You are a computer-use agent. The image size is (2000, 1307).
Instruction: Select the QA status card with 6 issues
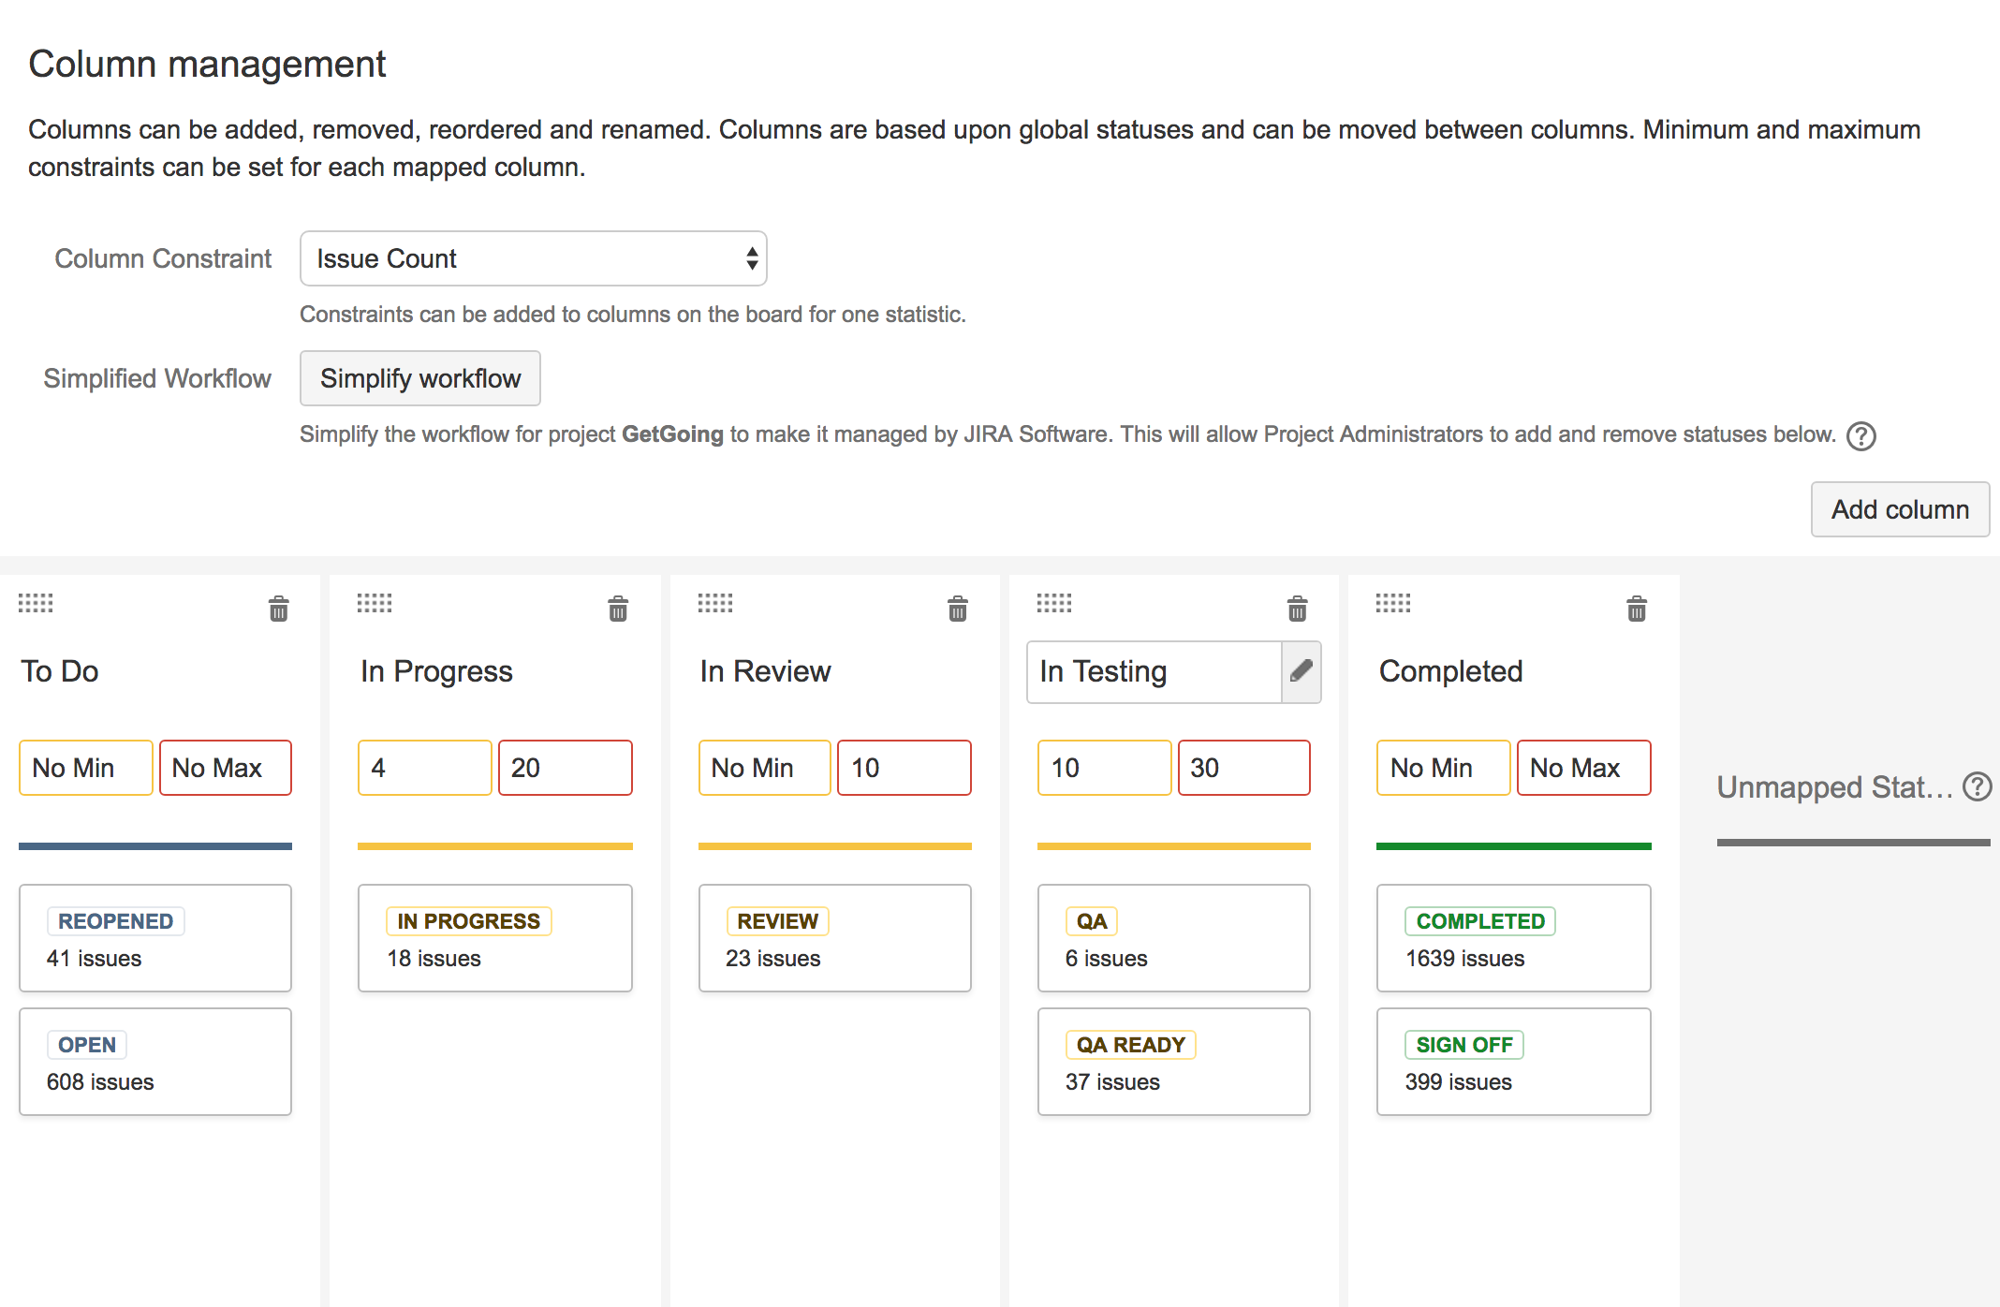[1174, 938]
